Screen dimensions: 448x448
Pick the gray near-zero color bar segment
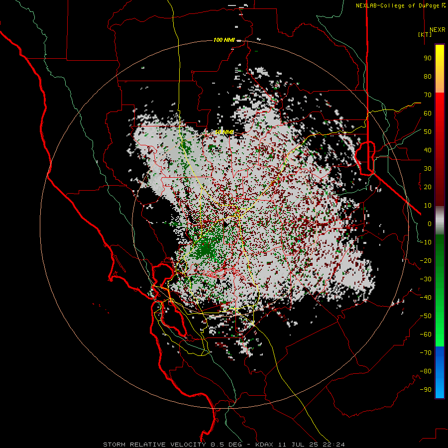[440, 221]
